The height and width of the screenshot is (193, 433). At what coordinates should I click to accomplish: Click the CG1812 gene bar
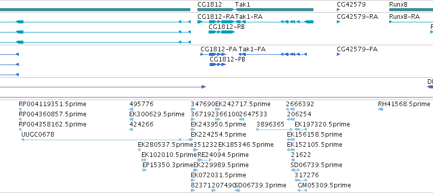[x=216, y=10]
